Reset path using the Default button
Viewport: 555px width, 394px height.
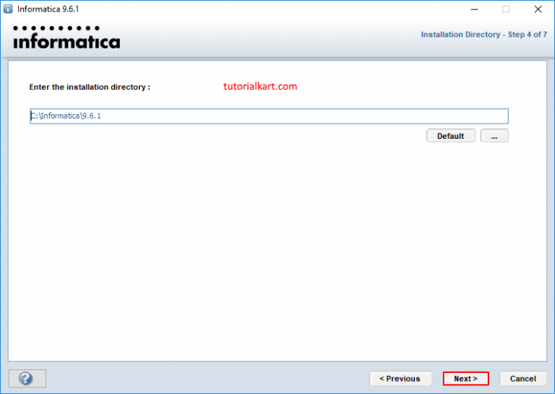[x=451, y=136]
